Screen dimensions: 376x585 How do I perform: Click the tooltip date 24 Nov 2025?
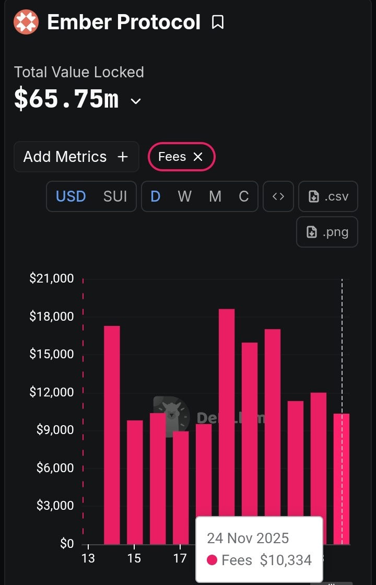click(x=248, y=538)
